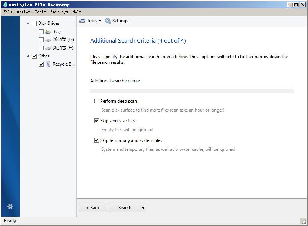Image resolution: width=308 pixels, height=226 pixels.
Task: Click the Settings gear icon in the toolbar
Action: pyautogui.click(x=108, y=21)
